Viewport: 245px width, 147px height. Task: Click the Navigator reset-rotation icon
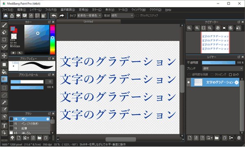coord(224,28)
